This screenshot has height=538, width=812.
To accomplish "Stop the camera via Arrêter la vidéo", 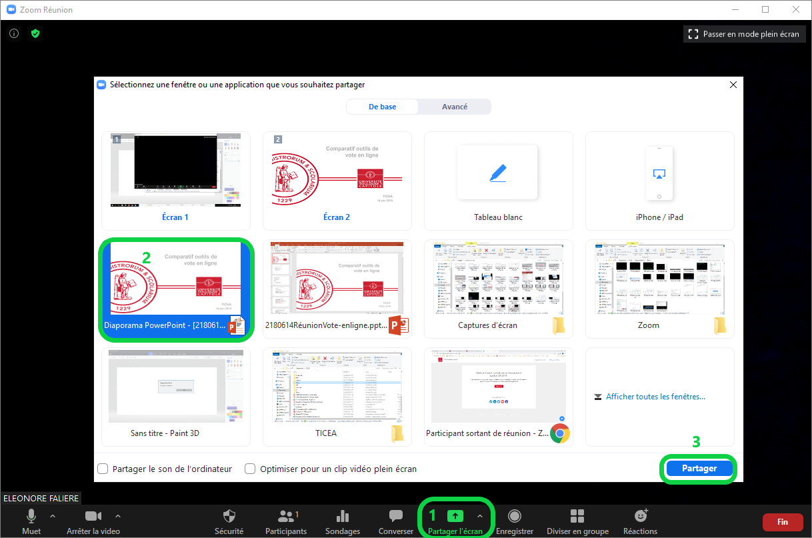I will point(93,516).
